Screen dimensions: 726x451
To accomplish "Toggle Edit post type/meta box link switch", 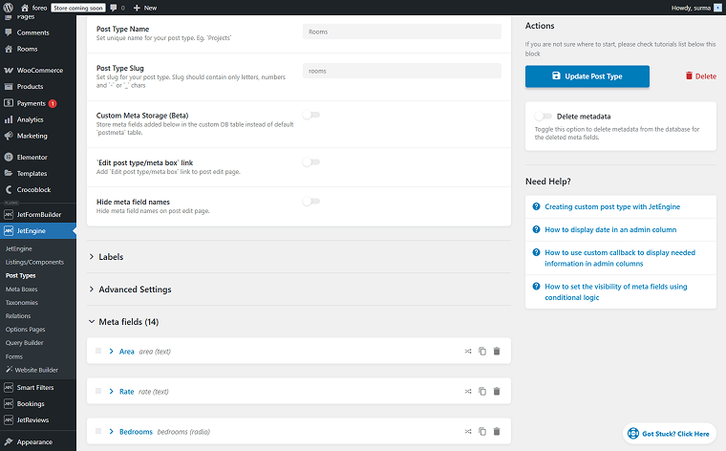I will (311, 162).
